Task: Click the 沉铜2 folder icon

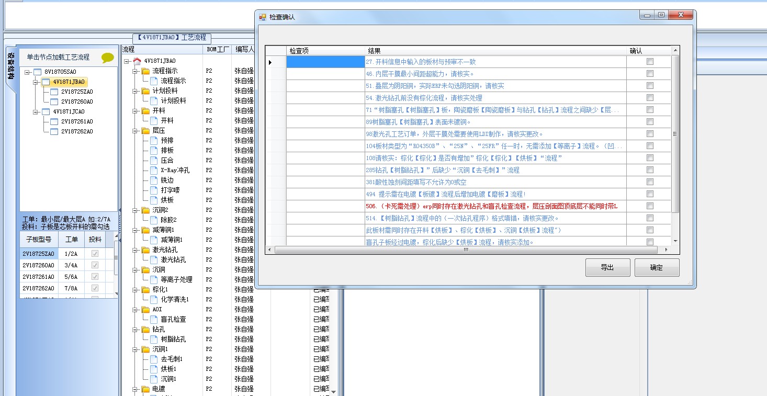Action: 145,210
